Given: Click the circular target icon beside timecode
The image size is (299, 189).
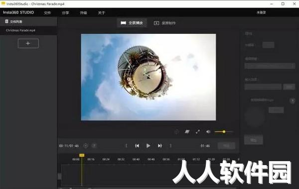Looking at the screenshot, I should pyautogui.click(x=86, y=146).
